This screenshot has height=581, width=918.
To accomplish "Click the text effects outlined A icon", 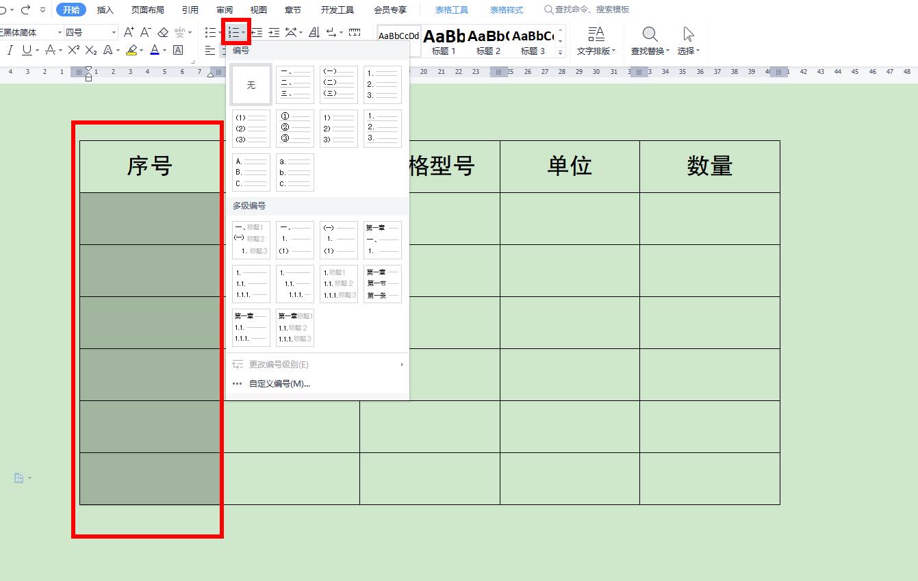I will [x=107, y=50].
